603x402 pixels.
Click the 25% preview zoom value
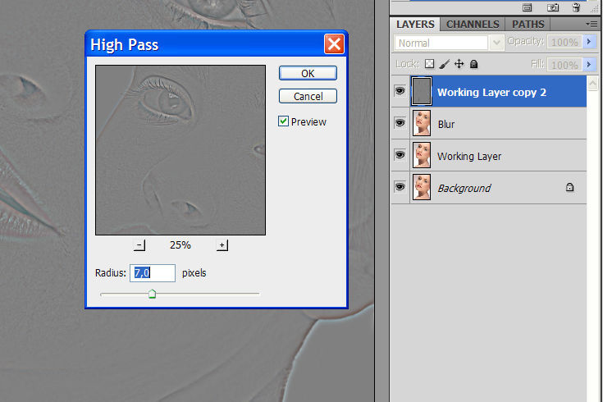(x=180, y=244)
